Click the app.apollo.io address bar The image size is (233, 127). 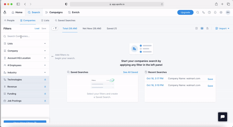tap(117, 4)
